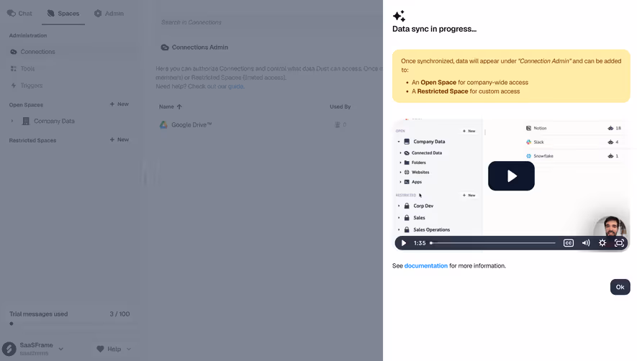The image size is (637, 361).
Task: Click the Chat bubble icon
Action: click(12, 14)
